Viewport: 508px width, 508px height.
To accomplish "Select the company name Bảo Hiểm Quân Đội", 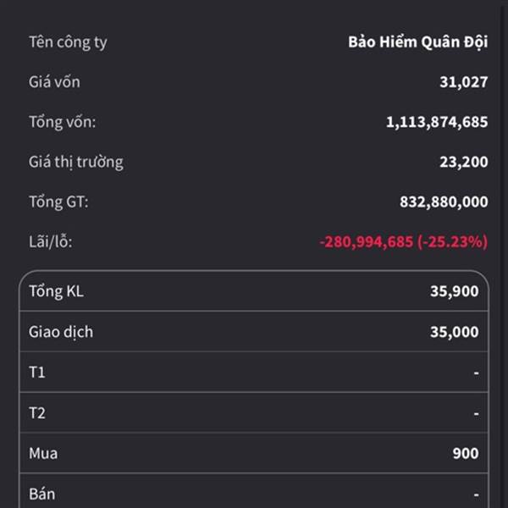I will pyautogui.click(x=417, y=42).
